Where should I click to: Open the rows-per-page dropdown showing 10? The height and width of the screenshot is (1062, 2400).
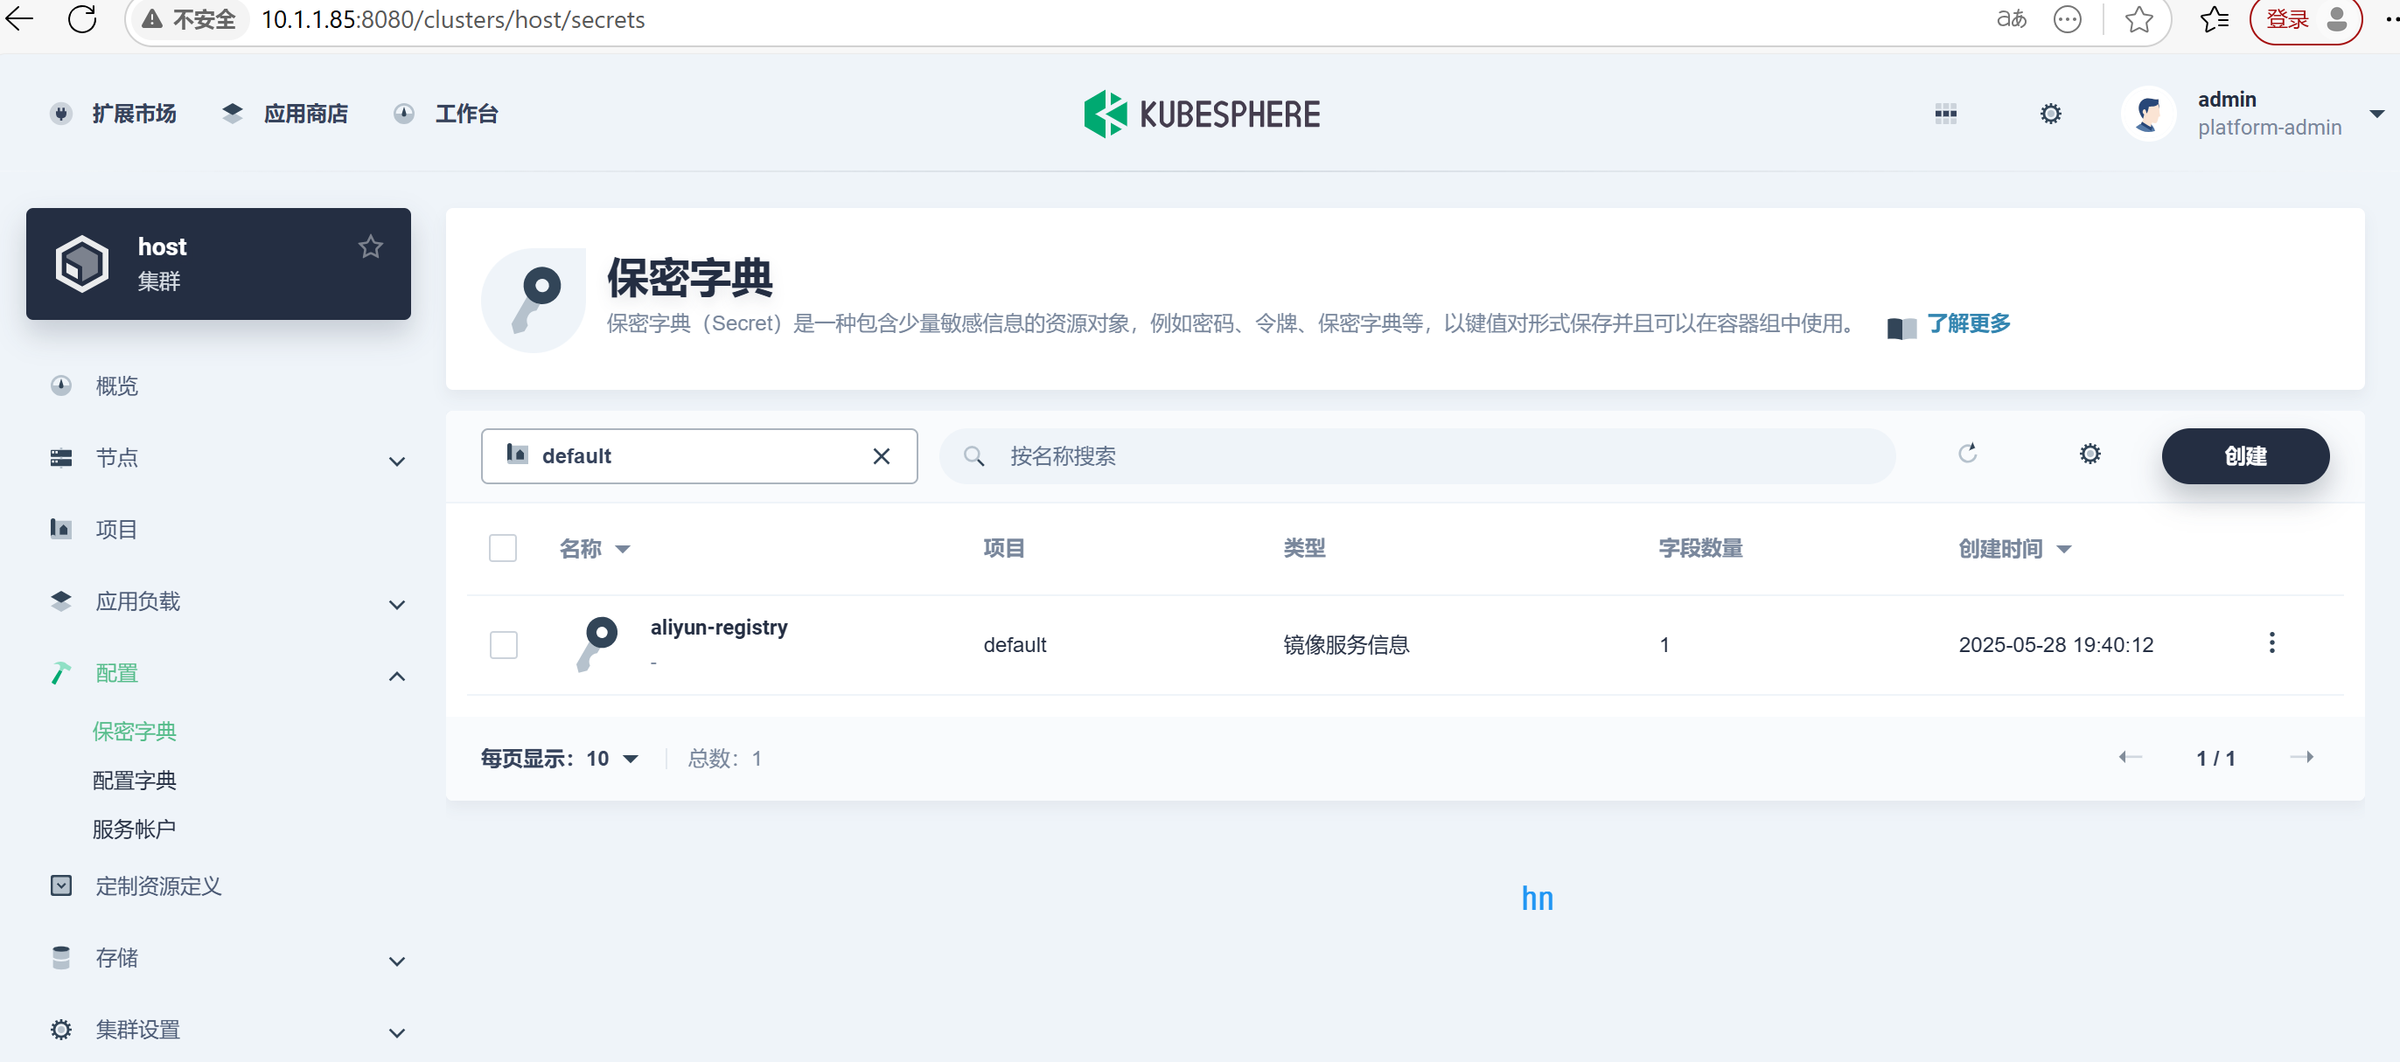click(x=612, y=759)
